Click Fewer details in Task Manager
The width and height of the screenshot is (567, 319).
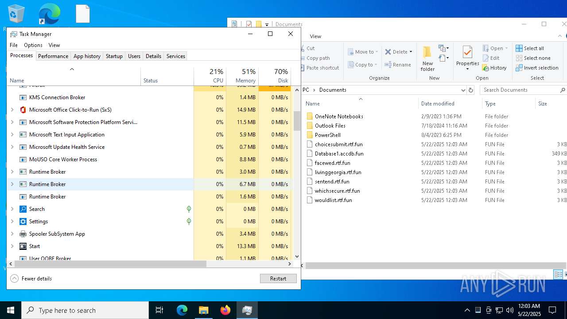(x=31, y=279)
